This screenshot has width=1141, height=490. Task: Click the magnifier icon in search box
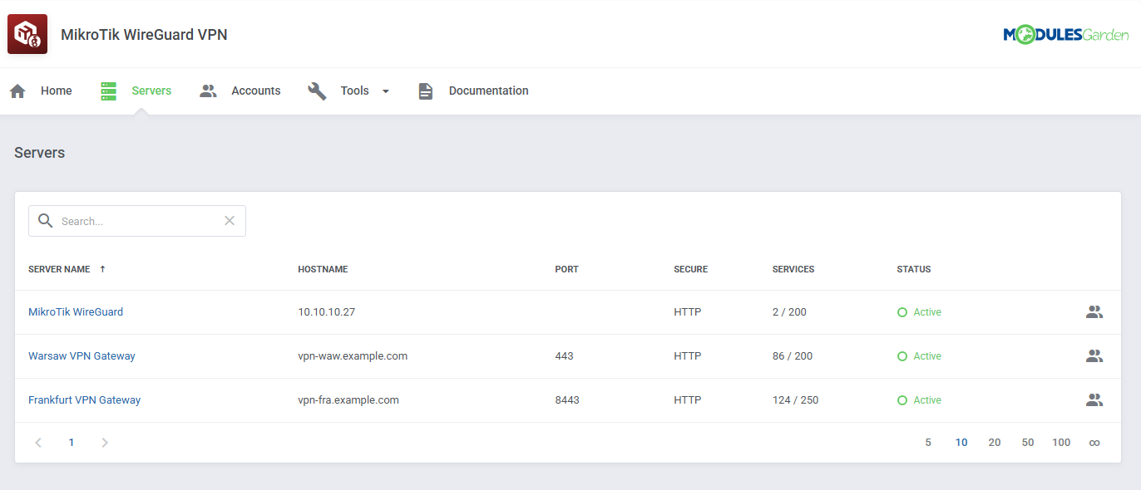46,221
